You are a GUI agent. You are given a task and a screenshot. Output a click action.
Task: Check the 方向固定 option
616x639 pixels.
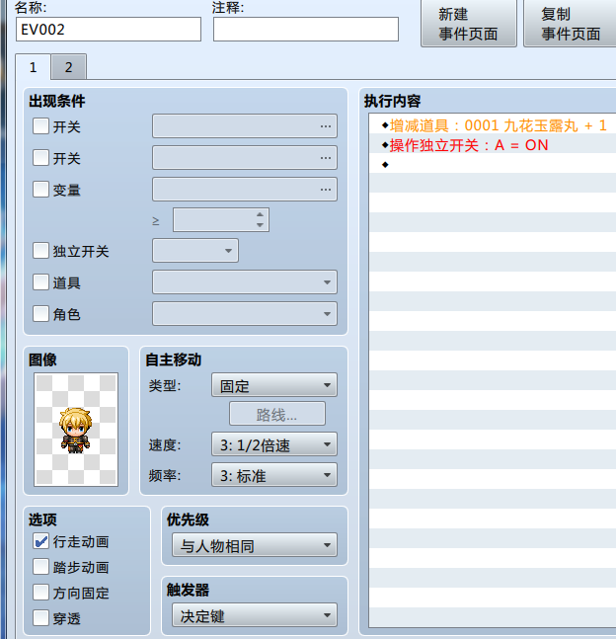(x=40, y=593)
